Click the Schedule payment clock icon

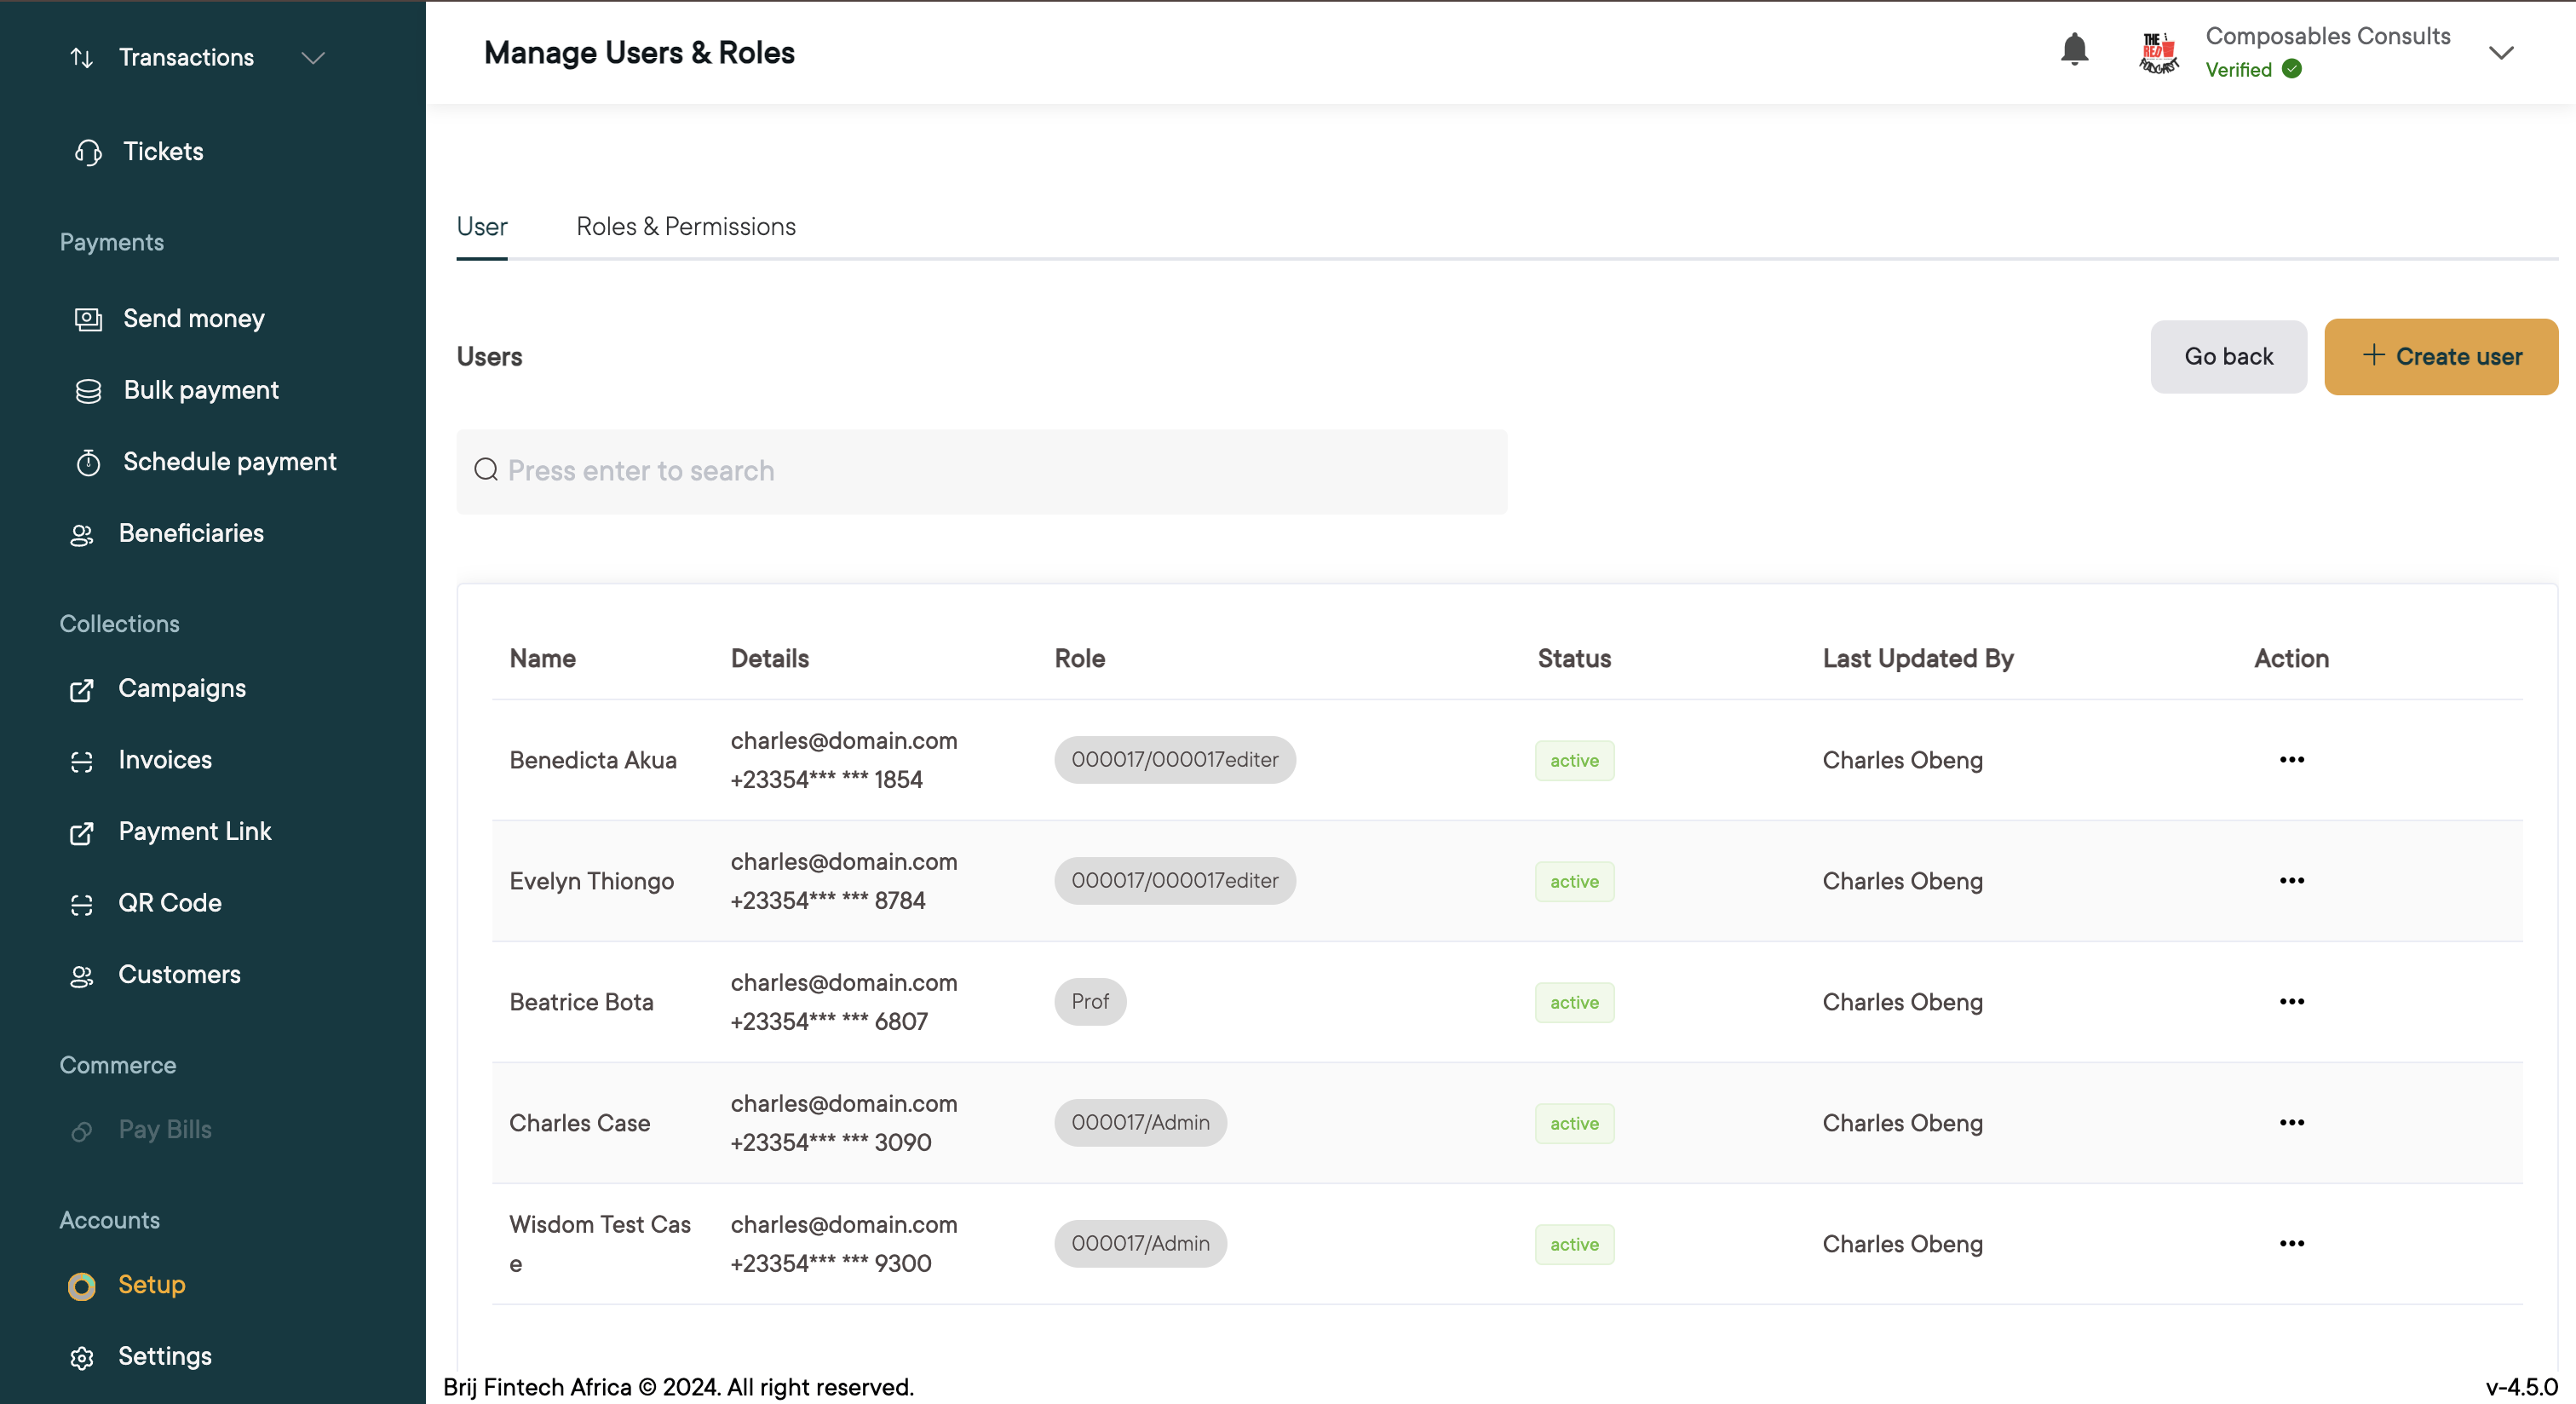(x=88, y=462)
